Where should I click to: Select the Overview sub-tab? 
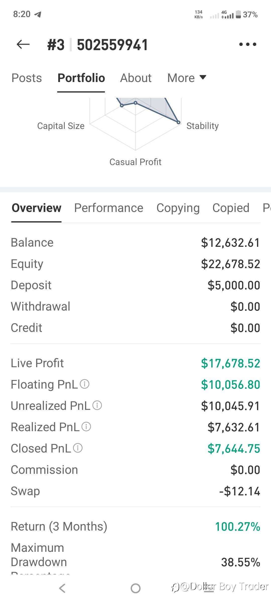coord(36,208)
